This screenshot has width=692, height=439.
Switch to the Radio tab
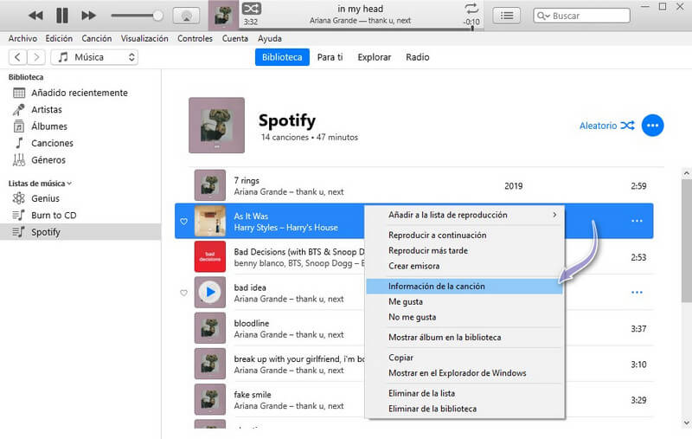point(418,57)
